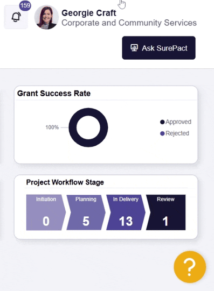
Task: Toggle the Approved legend entry
Action: point(176,122)
